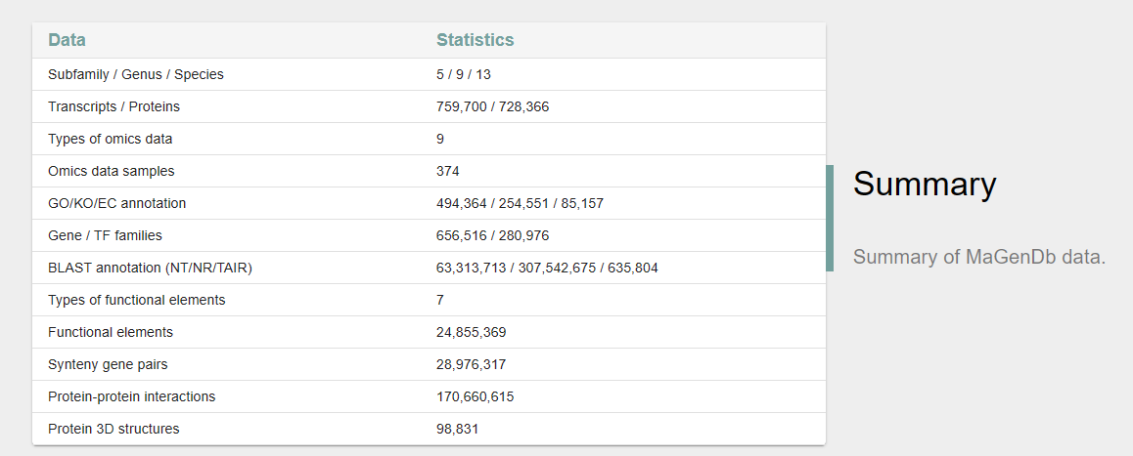1133x456 pixels.
Task: Click the Protein-protein interactions label
Action: [131, 396]
